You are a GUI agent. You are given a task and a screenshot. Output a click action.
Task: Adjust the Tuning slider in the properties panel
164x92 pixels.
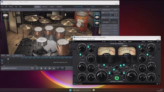click(109, 20)
